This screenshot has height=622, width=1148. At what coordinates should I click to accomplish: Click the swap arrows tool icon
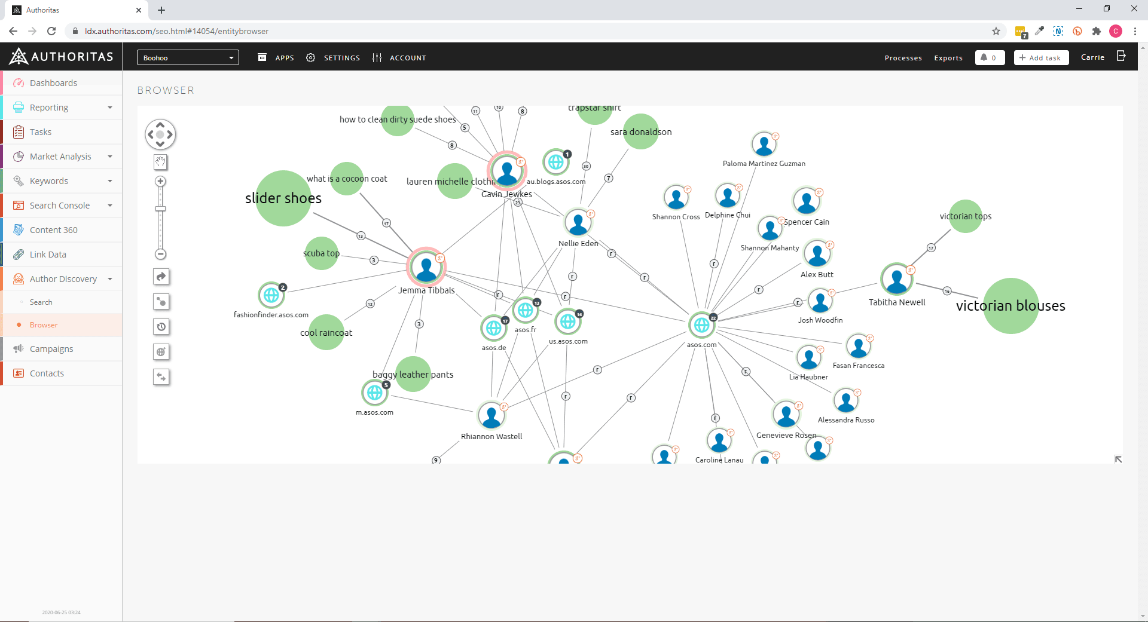point(161,377)
